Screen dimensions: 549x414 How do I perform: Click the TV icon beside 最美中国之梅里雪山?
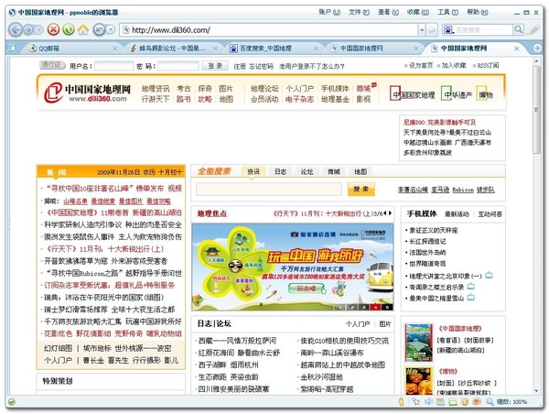pyautogui.click(x=471, y=298)
